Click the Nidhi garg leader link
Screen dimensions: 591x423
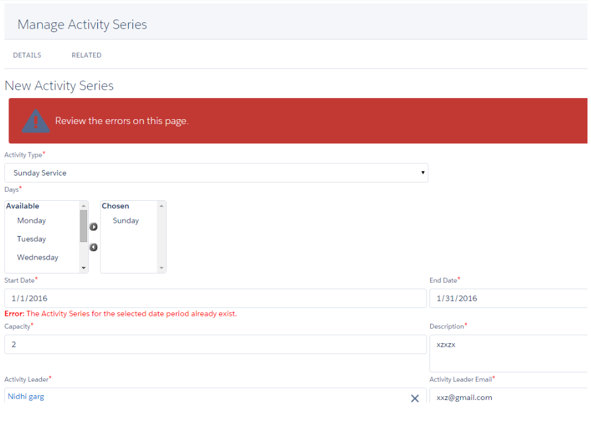coord(26,396)
